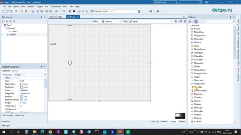Open Chrome from the taskbar
241x135 pixels.
pos(50,132)
